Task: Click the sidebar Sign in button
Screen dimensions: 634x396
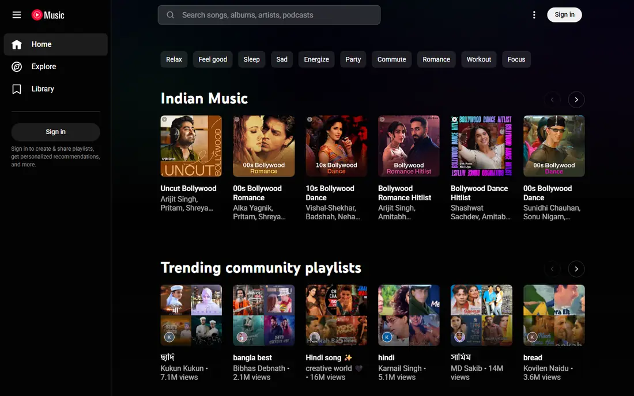Action: (x=55, y=132)
